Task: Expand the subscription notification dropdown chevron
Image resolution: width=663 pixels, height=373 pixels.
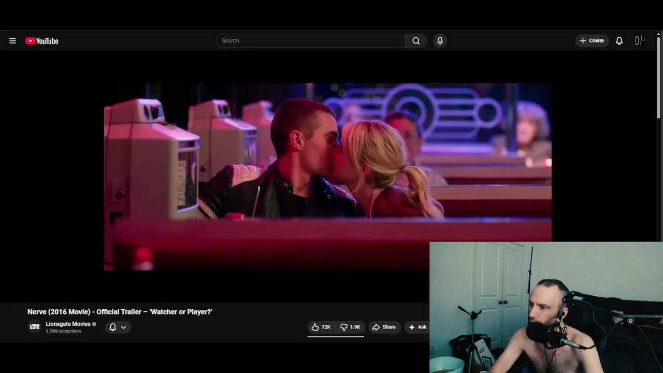Action: [x=123, y=327]
